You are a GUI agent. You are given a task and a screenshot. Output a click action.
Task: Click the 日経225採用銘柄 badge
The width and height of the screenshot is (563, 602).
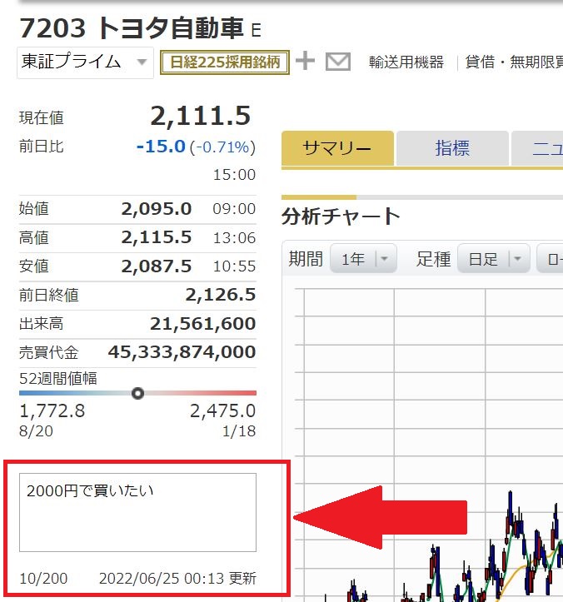click(225, 62)
